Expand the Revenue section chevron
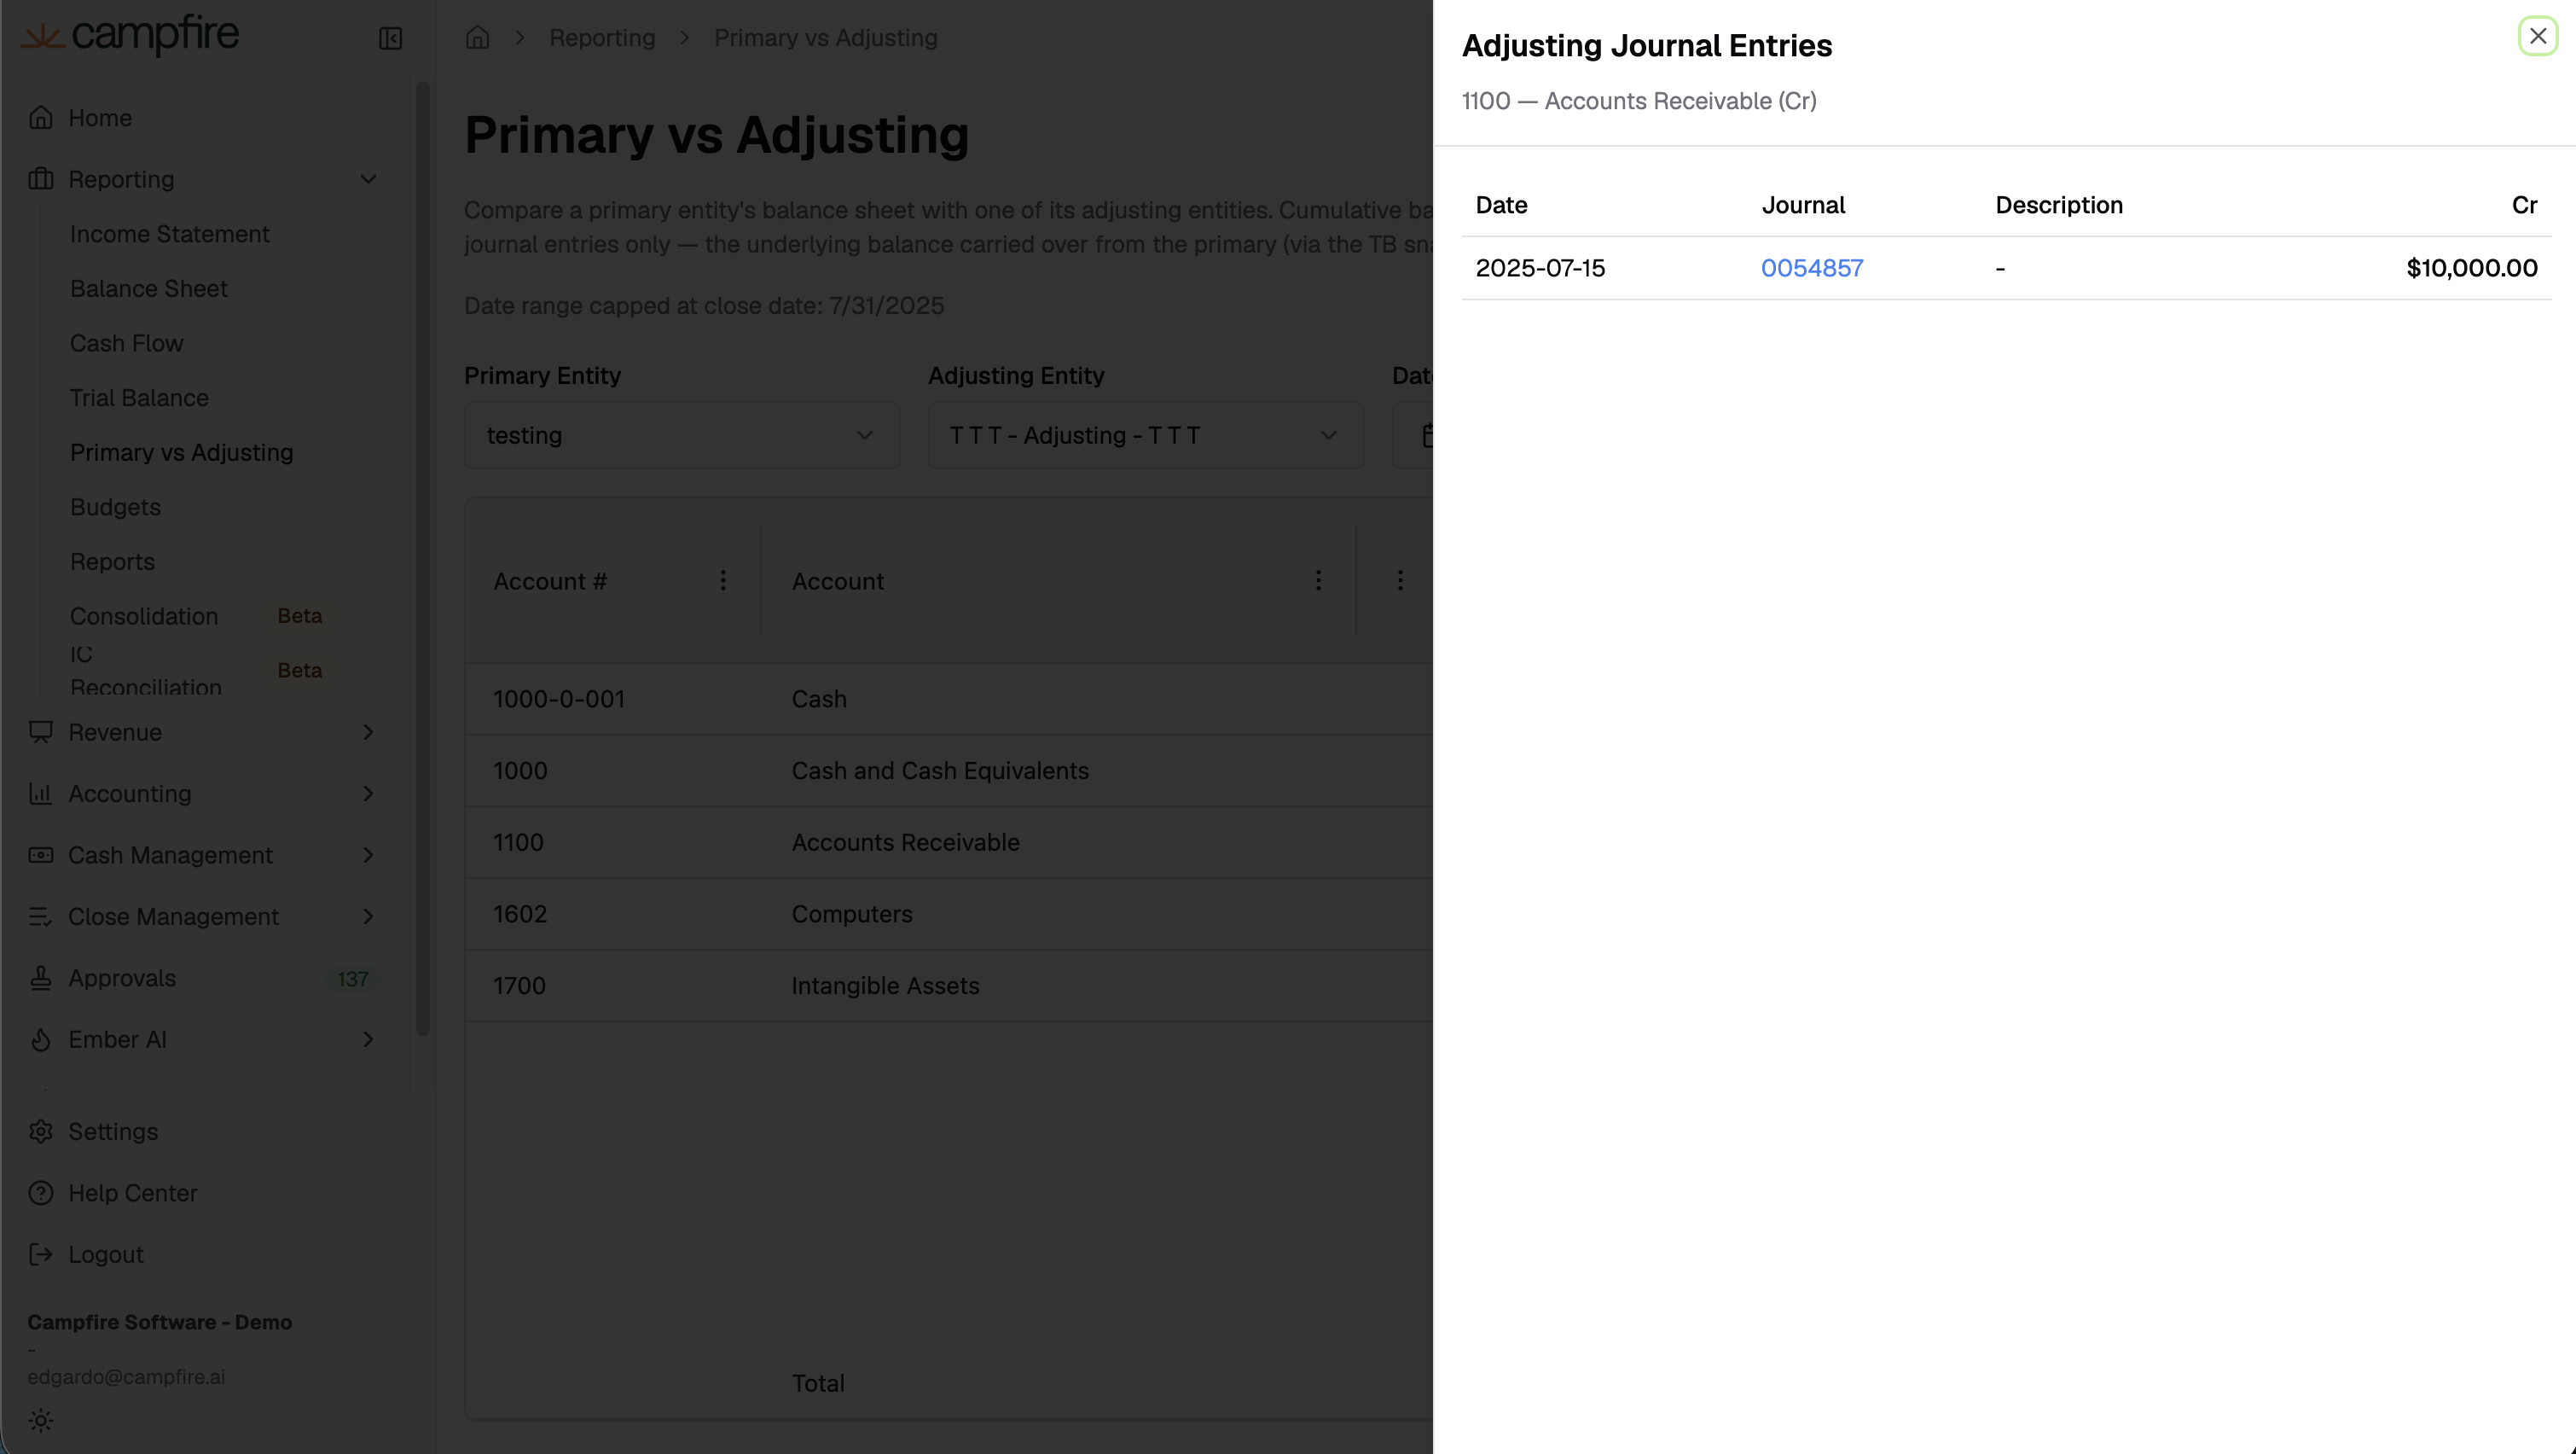2576x1454 pixels. point(368,732)
